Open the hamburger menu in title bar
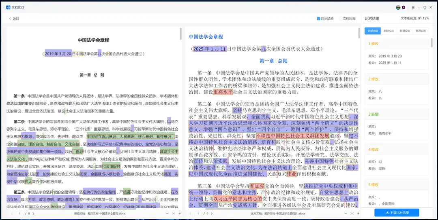Viewport: 438px width, 220px height. pyautogui.click(x=413, y=7)
